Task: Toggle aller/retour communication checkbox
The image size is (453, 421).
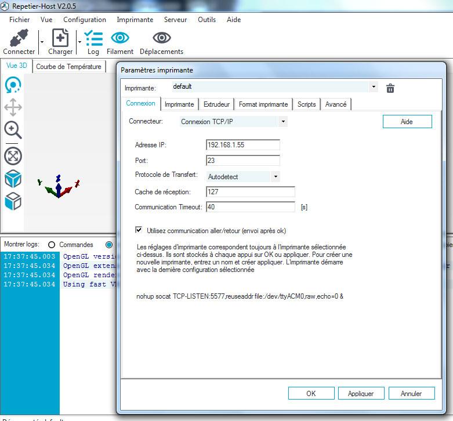Action: point(139,230)
